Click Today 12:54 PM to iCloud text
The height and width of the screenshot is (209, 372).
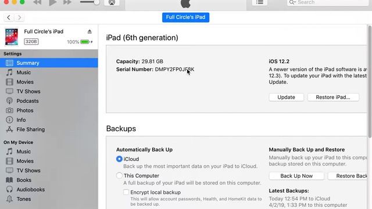[x=299, y=199]
